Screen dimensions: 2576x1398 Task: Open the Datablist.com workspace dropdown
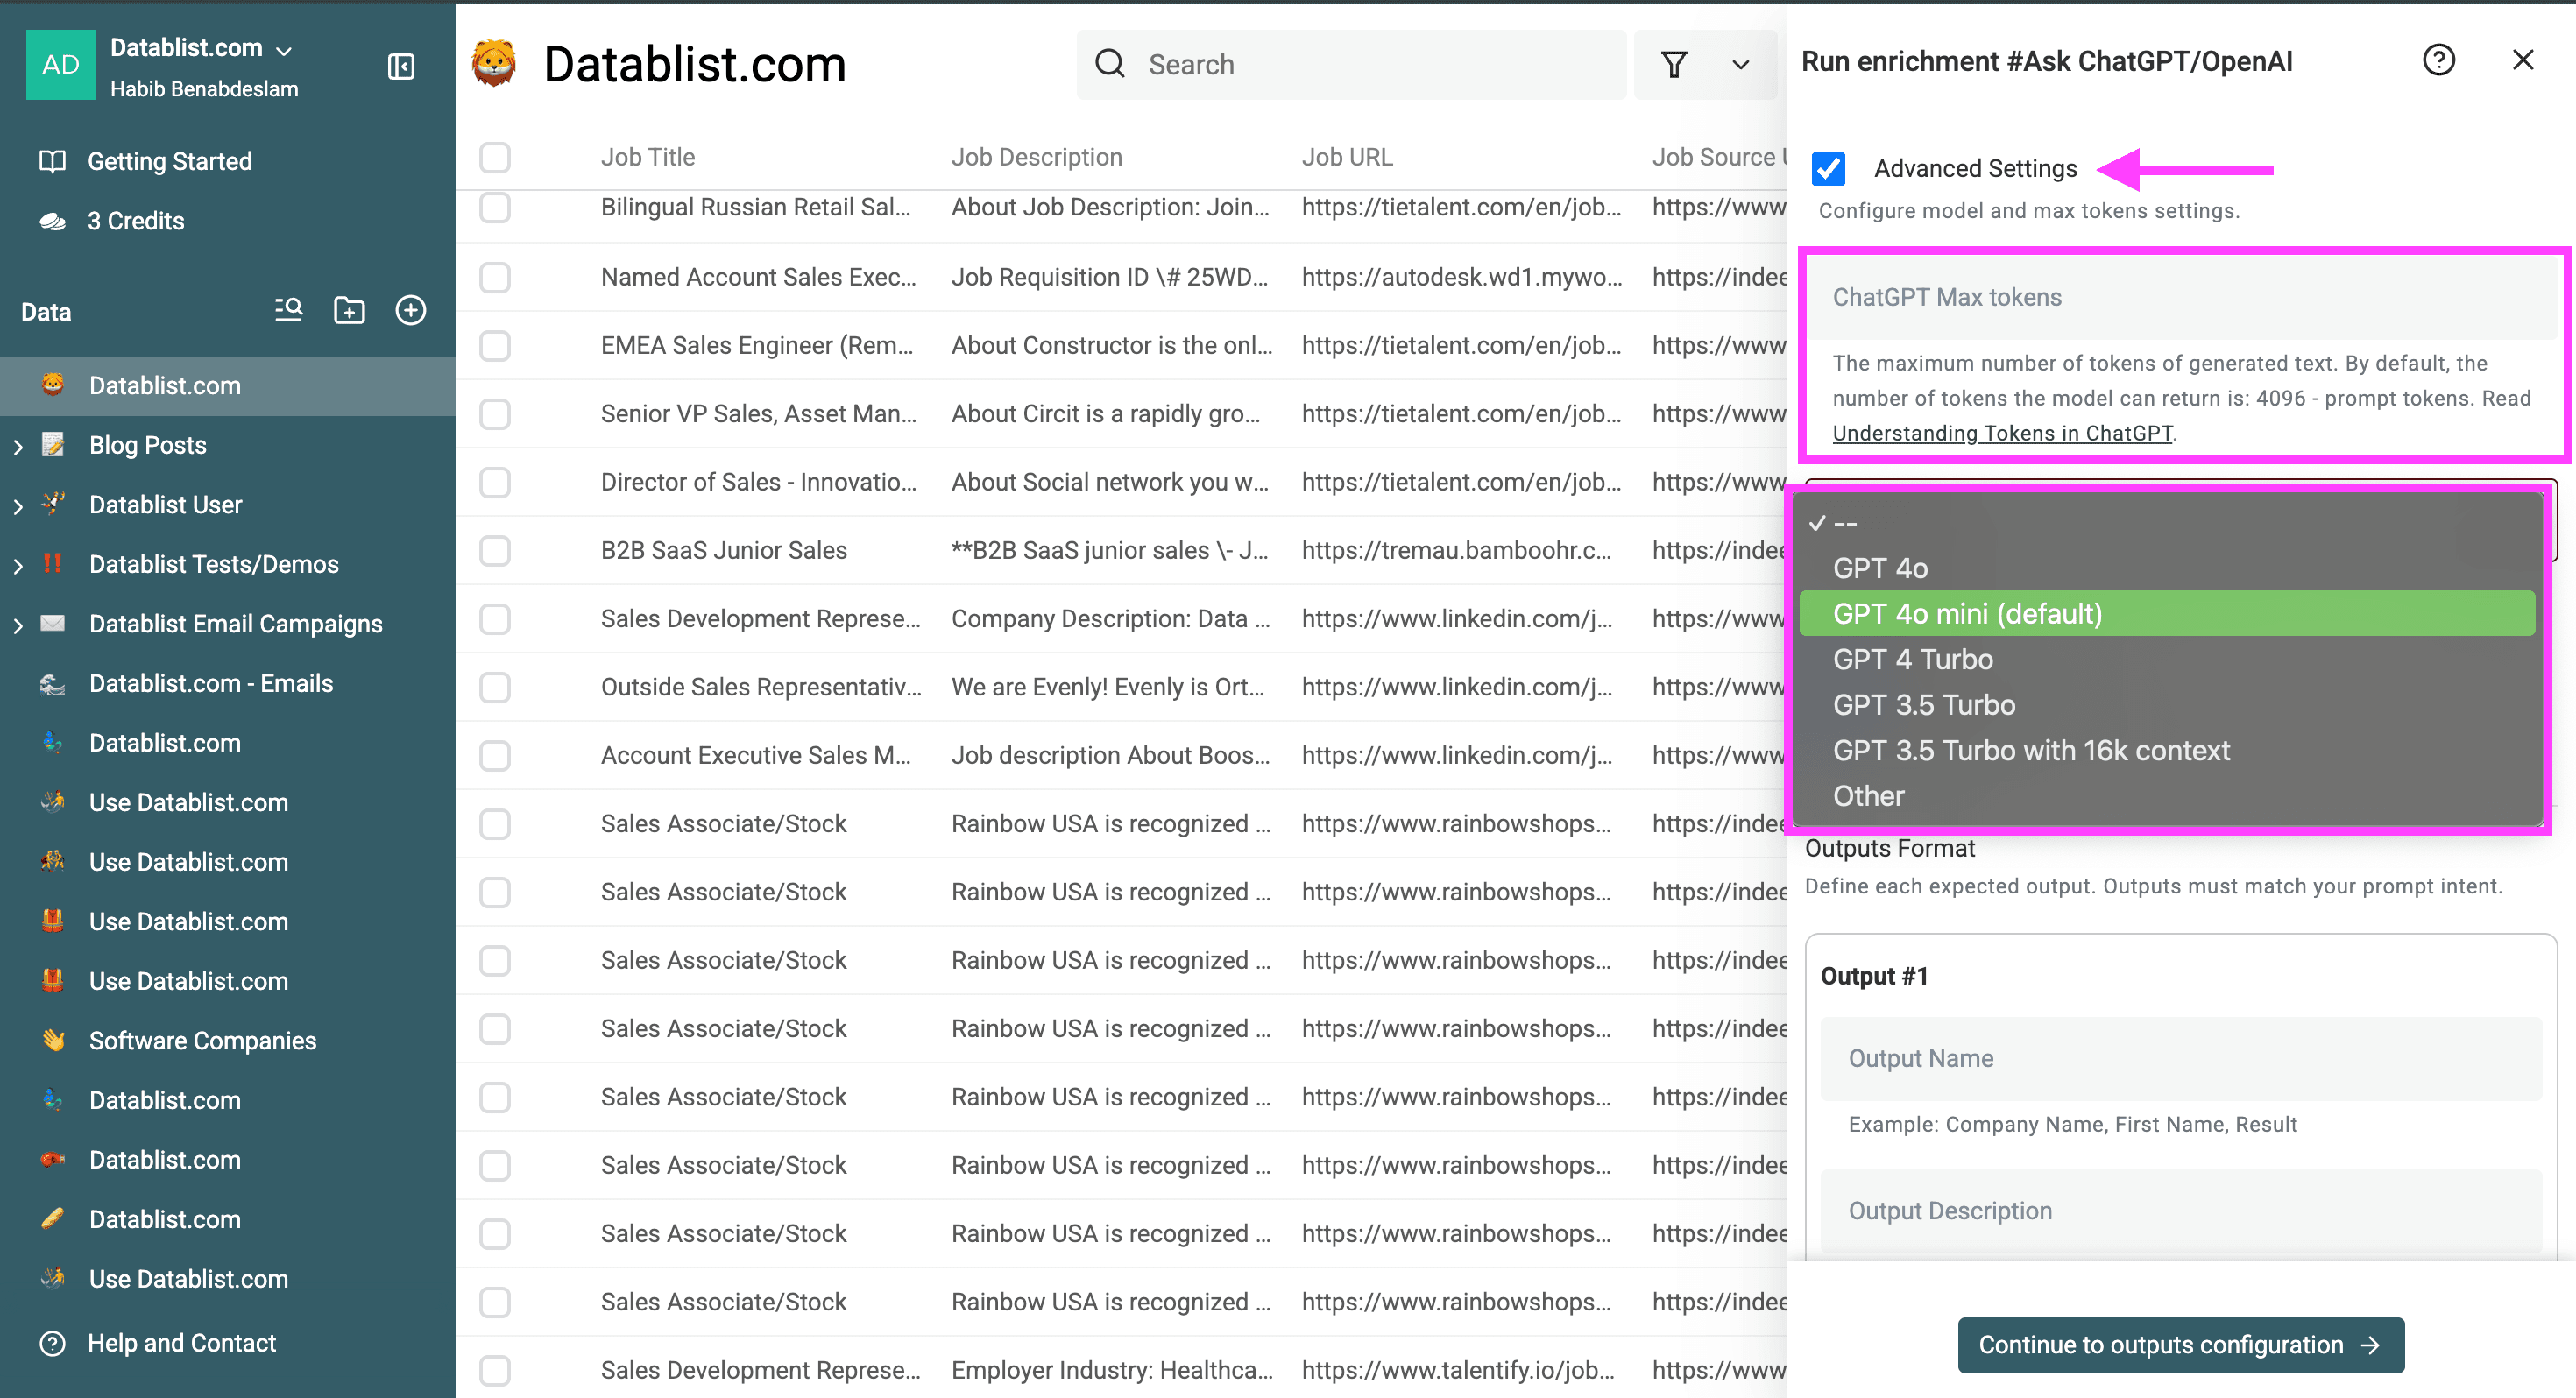pos(283,50)
